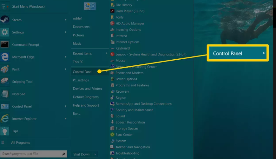Screen dimensions: 276x159
Task: Click the Internet Options icon
Action: [112, 42]
